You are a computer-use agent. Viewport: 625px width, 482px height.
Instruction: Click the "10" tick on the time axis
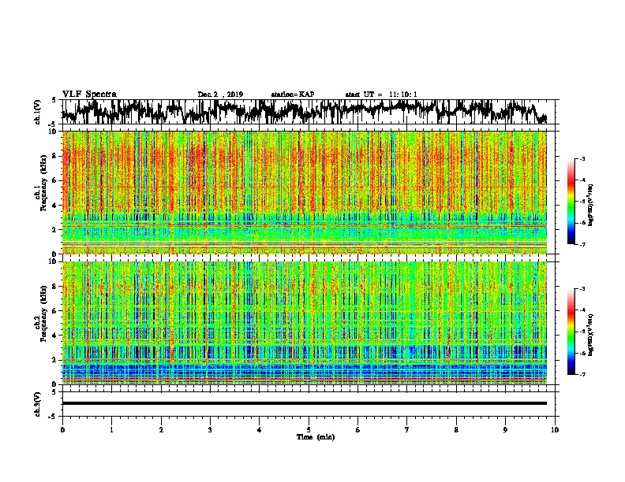coord(555,430)
